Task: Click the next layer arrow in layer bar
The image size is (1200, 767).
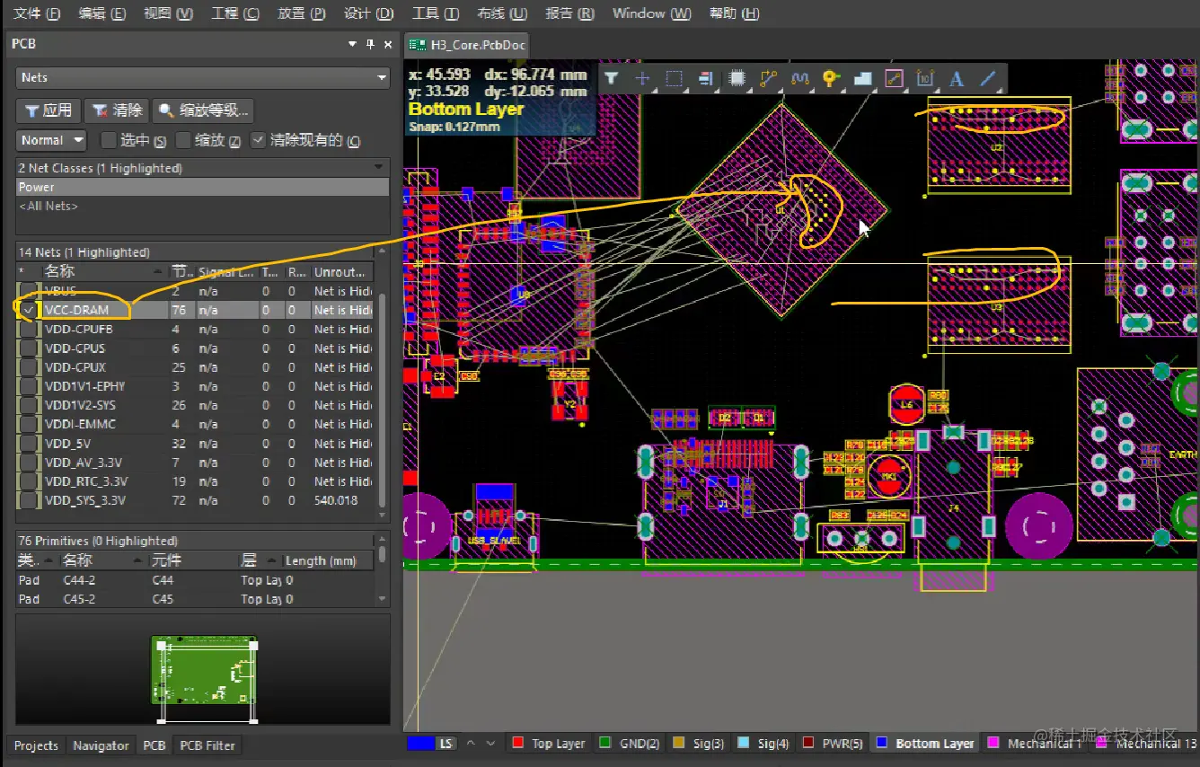Action: [x=490, y=744]
